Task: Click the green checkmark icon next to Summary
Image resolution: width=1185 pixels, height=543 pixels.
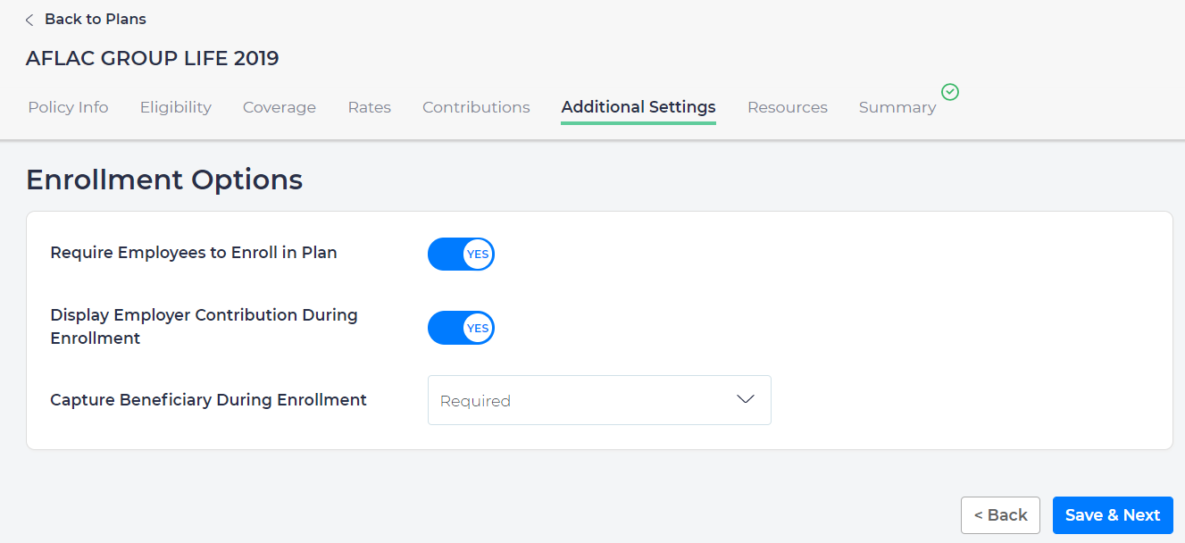Action: click(950, 92)
